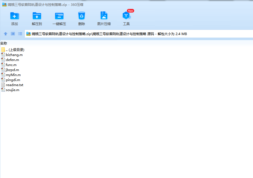Viewport: 253px width, 178px height.
Task: Click the 删除 (Delete) trash icon
Action: coord(81,16)
